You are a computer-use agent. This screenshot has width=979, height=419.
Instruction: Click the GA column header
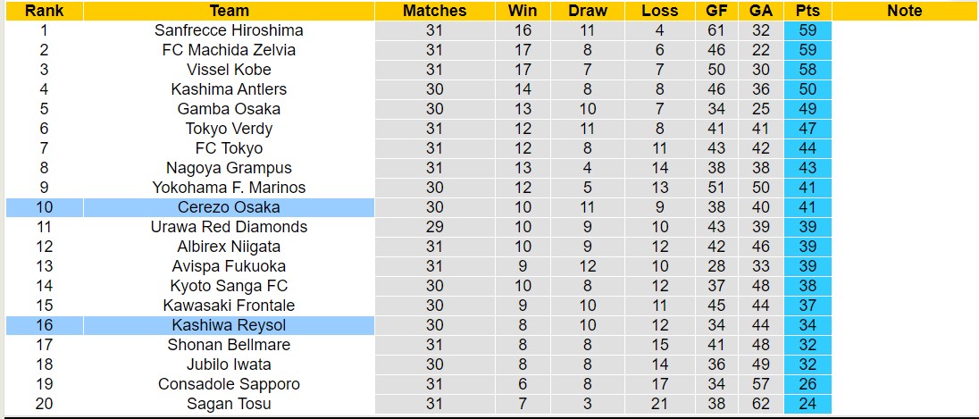tap(761, 11)
